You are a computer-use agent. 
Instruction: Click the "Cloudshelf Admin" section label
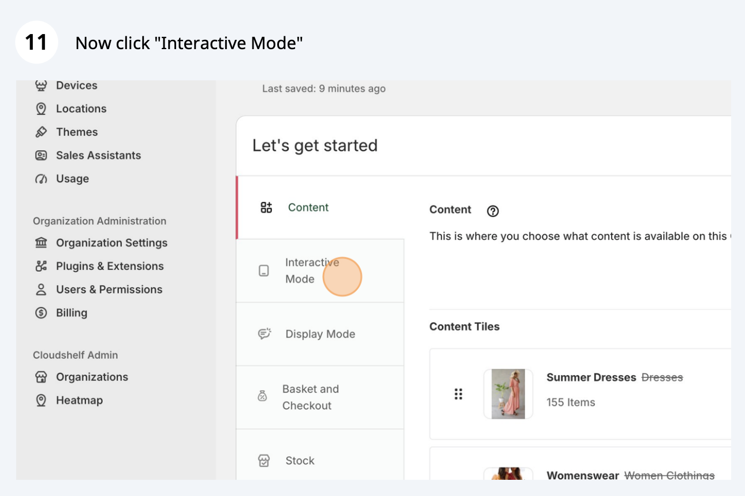coord(75,355)
